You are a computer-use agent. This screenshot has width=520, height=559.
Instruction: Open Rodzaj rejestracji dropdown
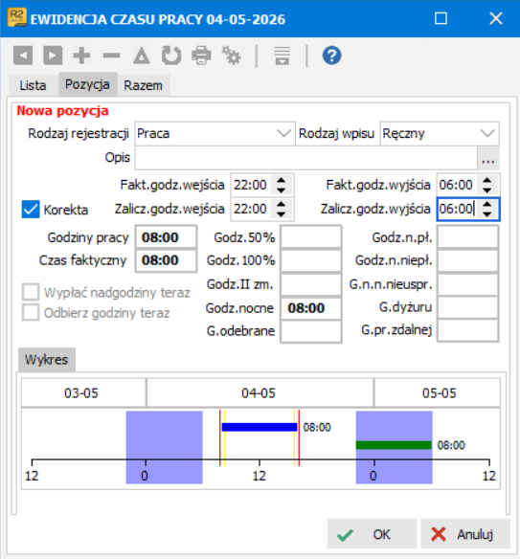[283, 134]
